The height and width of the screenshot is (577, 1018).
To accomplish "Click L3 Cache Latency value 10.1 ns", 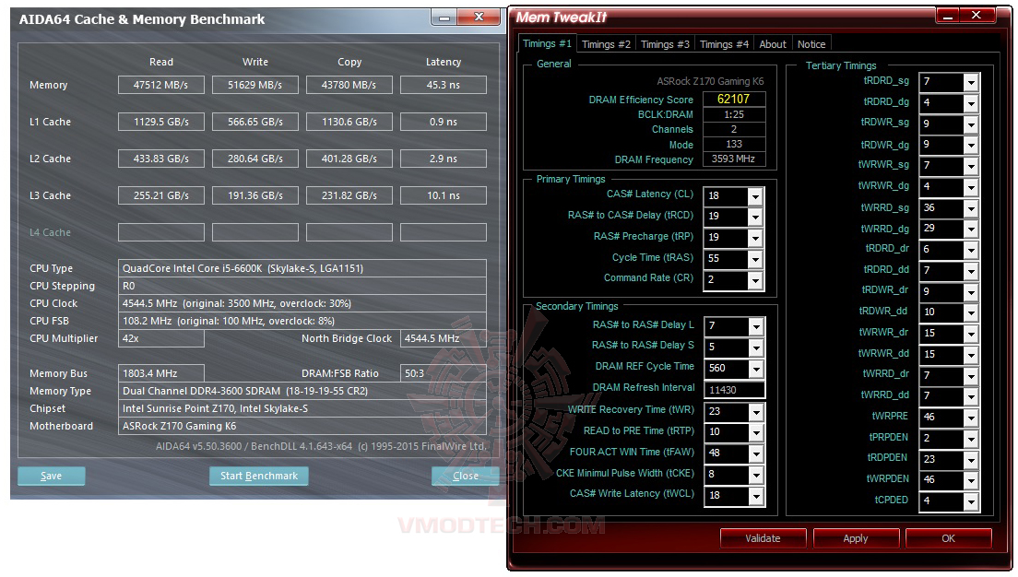I will click(x=444, y=195).
